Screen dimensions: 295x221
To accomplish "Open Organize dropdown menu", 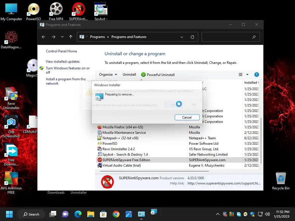I will click(108, 75).
